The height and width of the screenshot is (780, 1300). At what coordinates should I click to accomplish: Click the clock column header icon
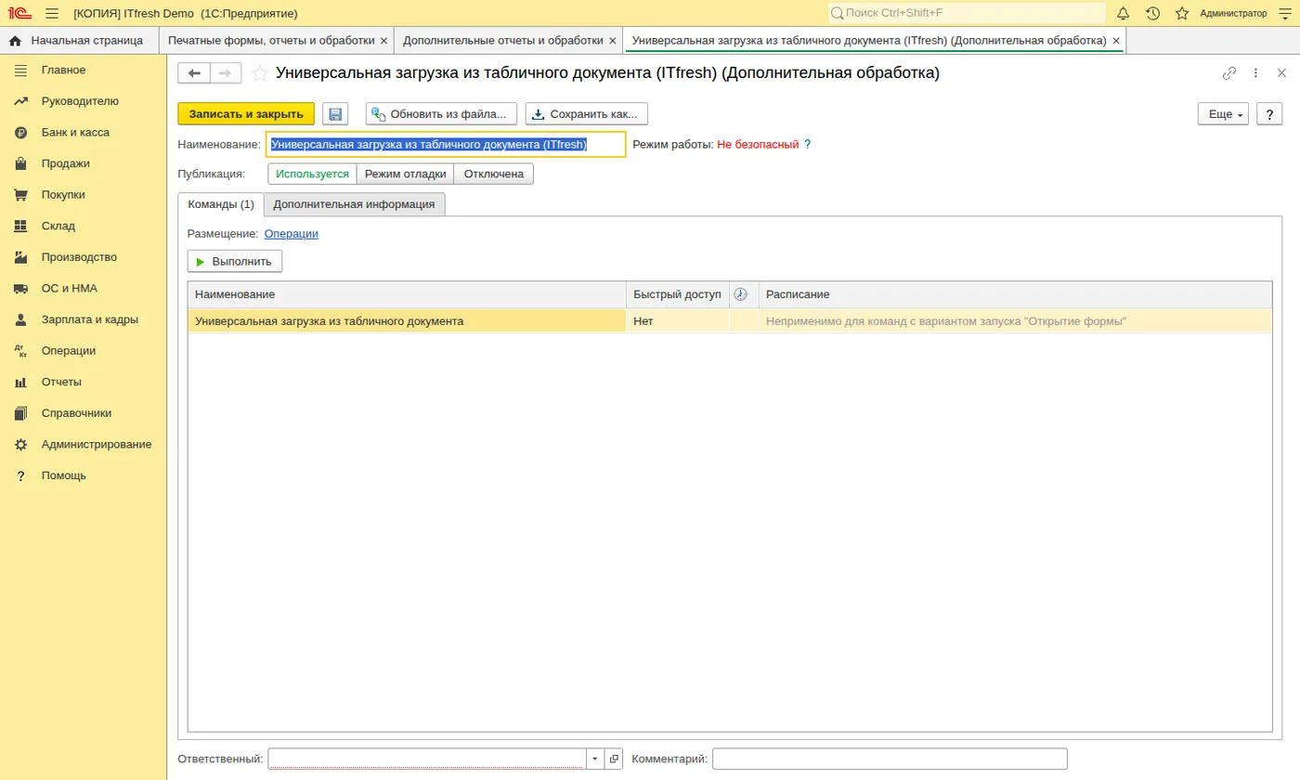pyautogui.click(x=740, y=294)
